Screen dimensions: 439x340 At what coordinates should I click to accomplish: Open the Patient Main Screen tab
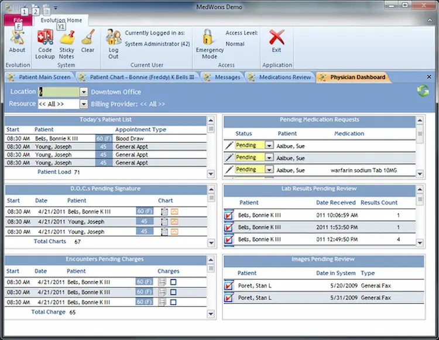[x=44, y=77]
